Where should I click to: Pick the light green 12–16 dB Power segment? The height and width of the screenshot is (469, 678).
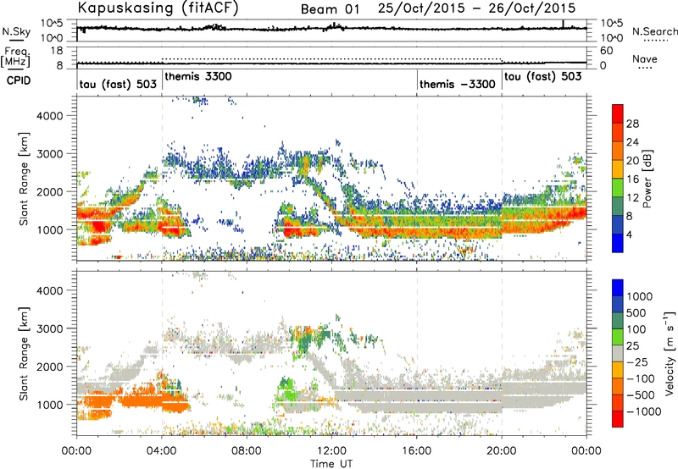(618, 188)
